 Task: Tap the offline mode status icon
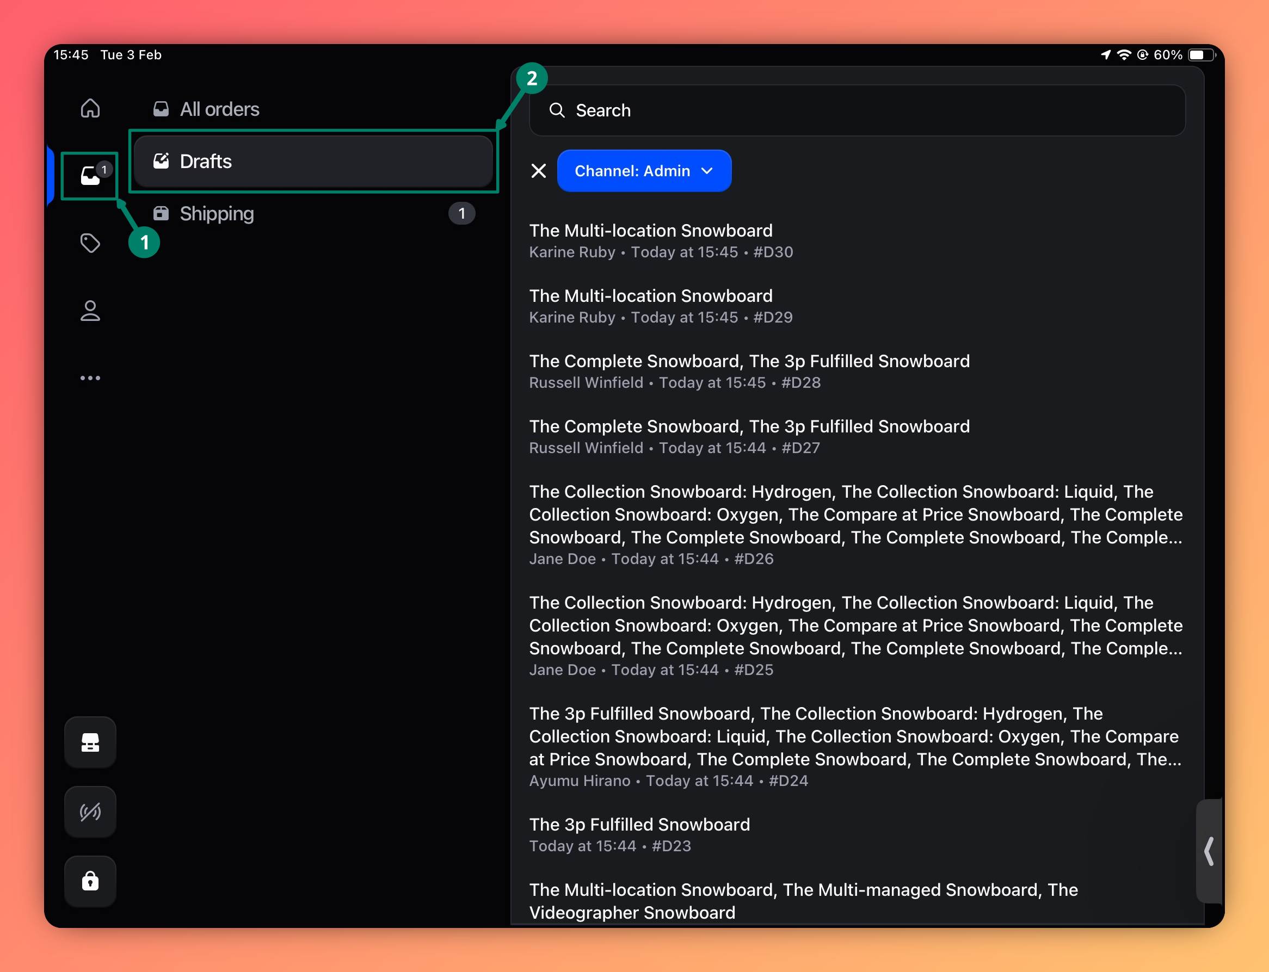tap(90, 812)
